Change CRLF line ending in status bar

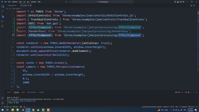point(177,107)
